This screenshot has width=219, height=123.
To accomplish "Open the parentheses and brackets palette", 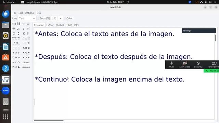I will pyautogui.click(x=16, y=24).
